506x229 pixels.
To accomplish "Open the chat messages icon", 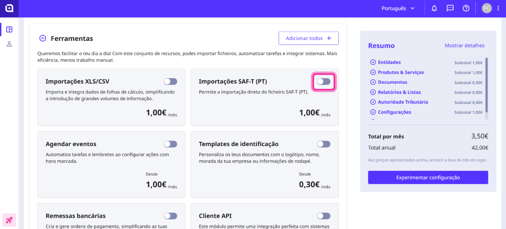I will click(450, 8).
